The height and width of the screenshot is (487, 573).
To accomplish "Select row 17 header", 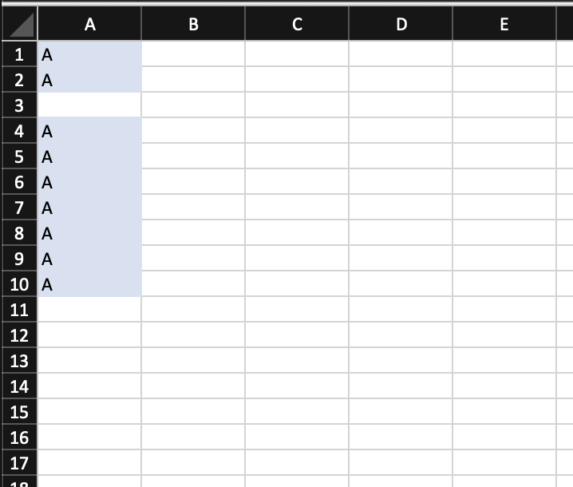I will 19,463.
